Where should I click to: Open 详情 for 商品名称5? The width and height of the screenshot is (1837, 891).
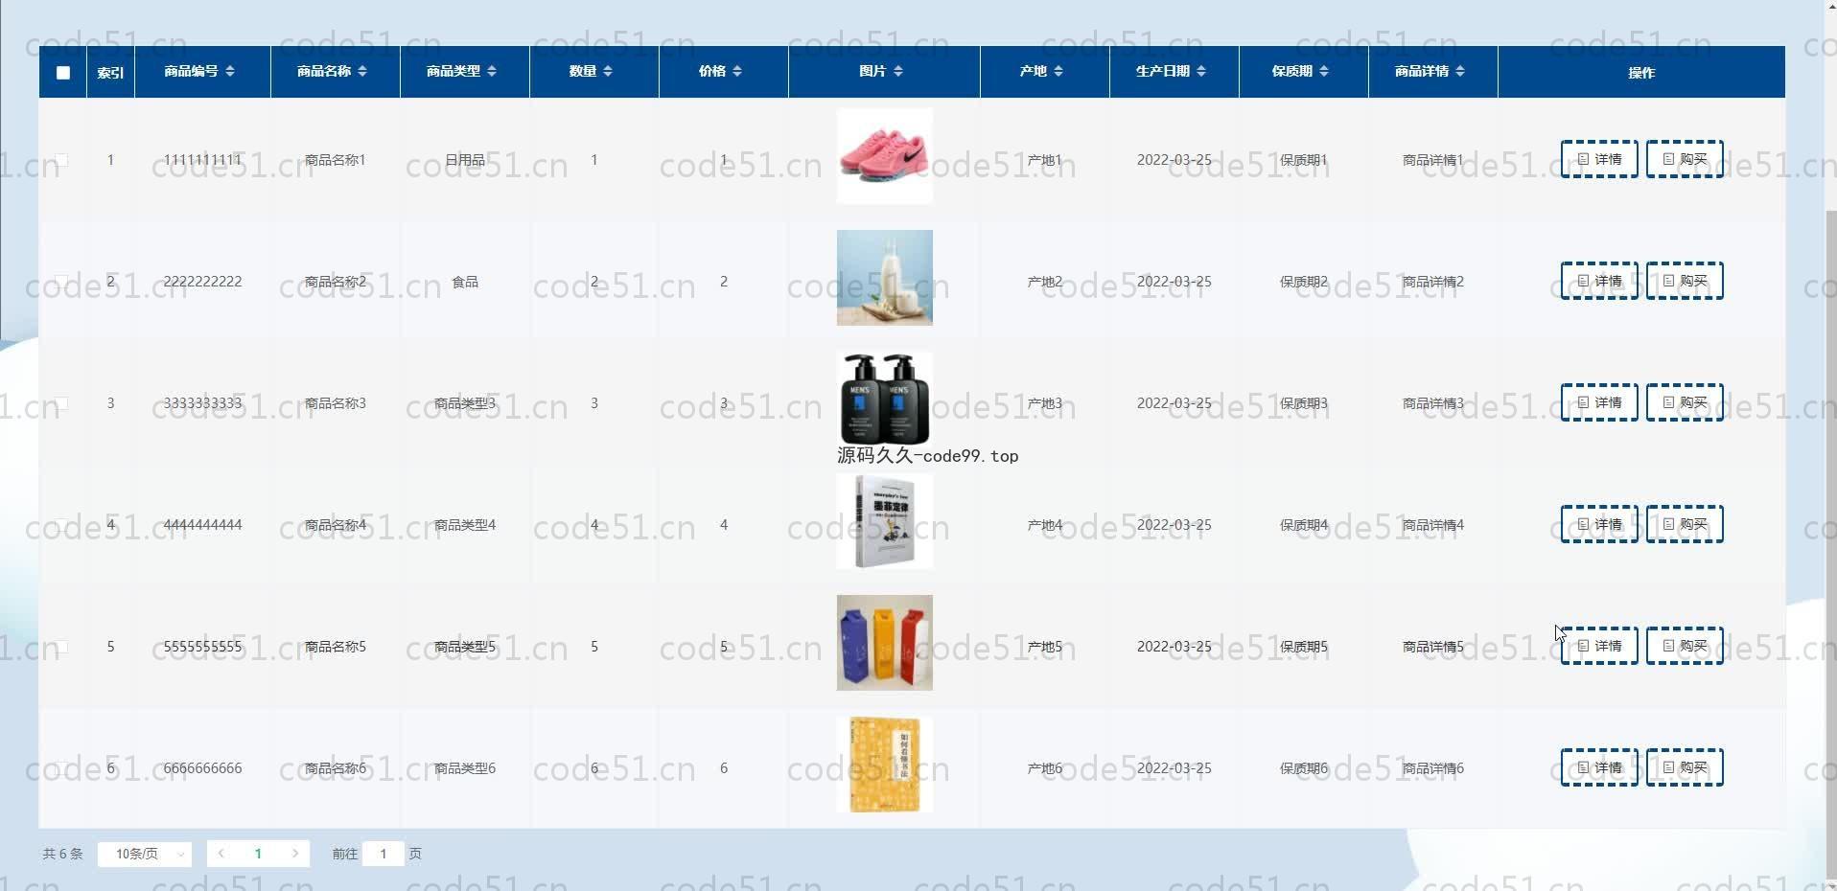click(x=1599, y=646)
